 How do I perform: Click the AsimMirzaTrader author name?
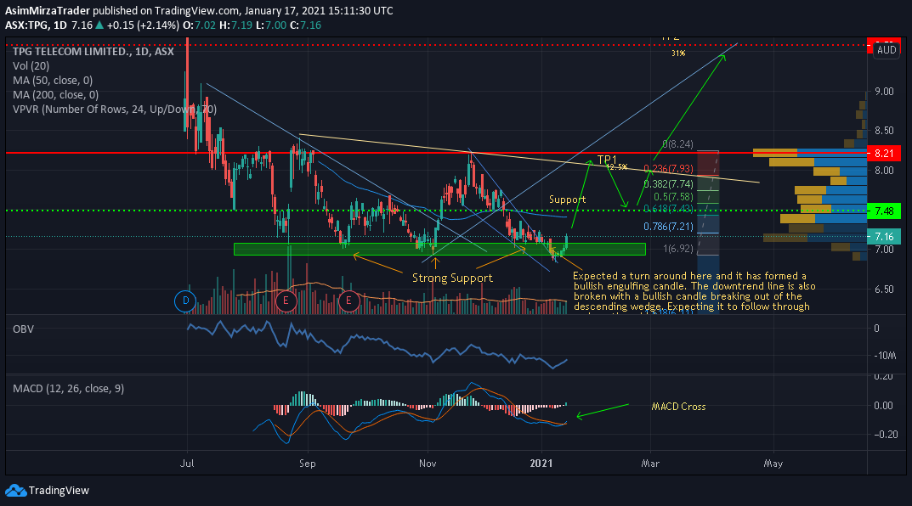point(47,10)
